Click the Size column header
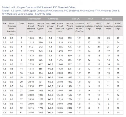 tap(5, 23)
